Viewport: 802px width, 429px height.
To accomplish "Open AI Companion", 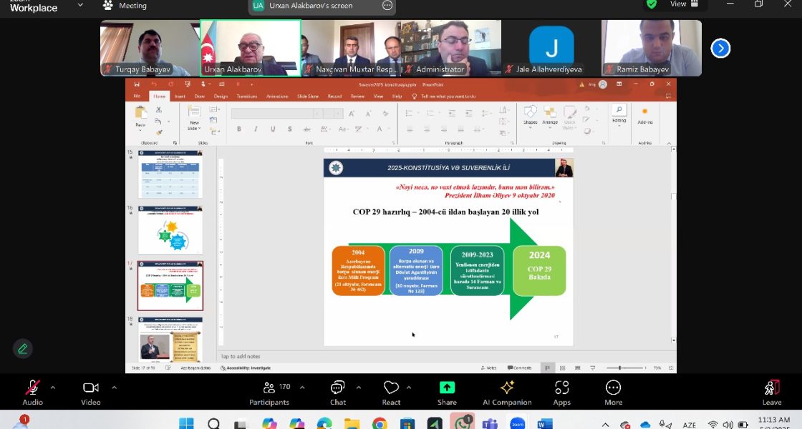I will [507, 392].
